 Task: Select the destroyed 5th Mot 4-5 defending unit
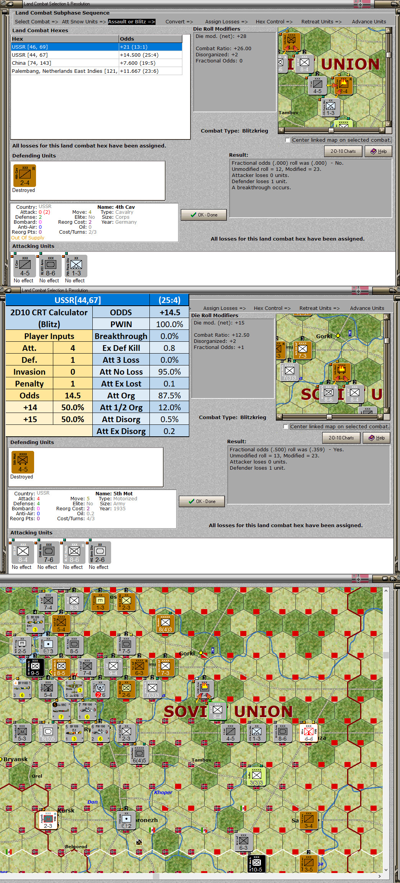pyautogui.click(x=23, y=462)
